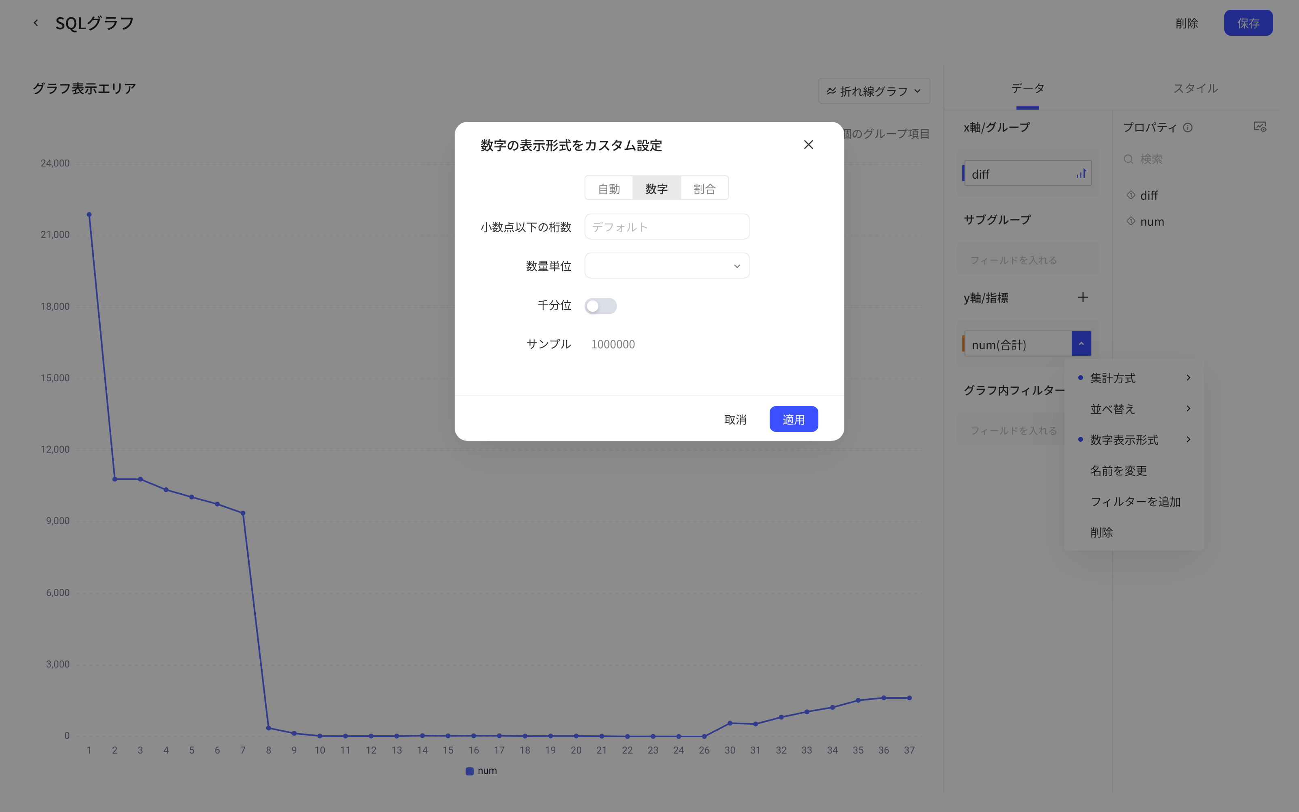
Task: Choose 名前を変更 from the menu
Action: coord(1134,471)
